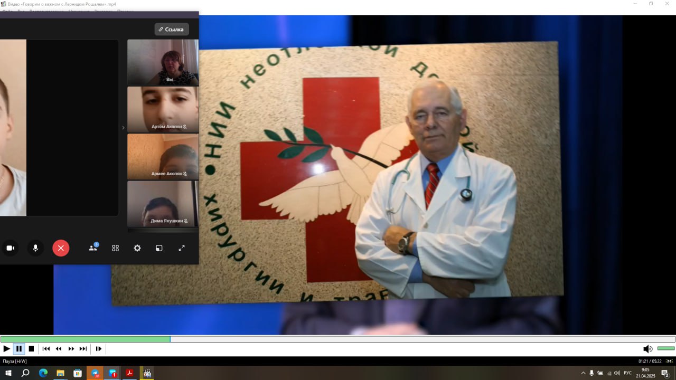676x380 pixels.
Task: Select your own video tile labeled Вы
Action: pyautogui.click(x=163, y=62)
